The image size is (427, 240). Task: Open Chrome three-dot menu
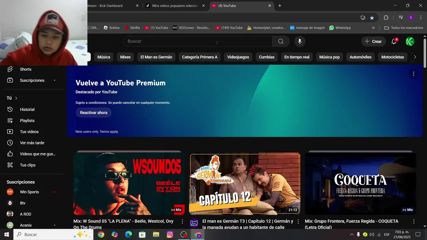click(x=421, y=17)
